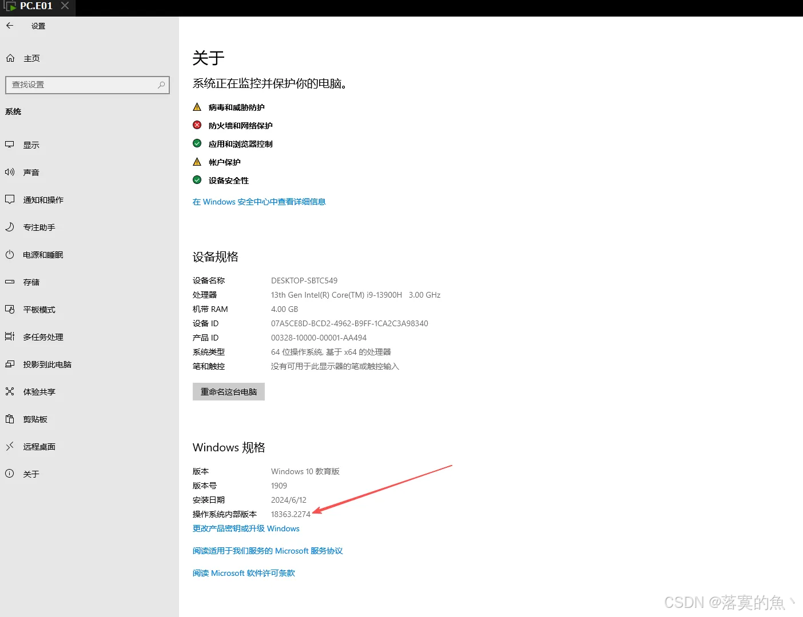803x617 pixels.
Task: Click the speaker icon next to 声音
Action: [x=10, y=172]
